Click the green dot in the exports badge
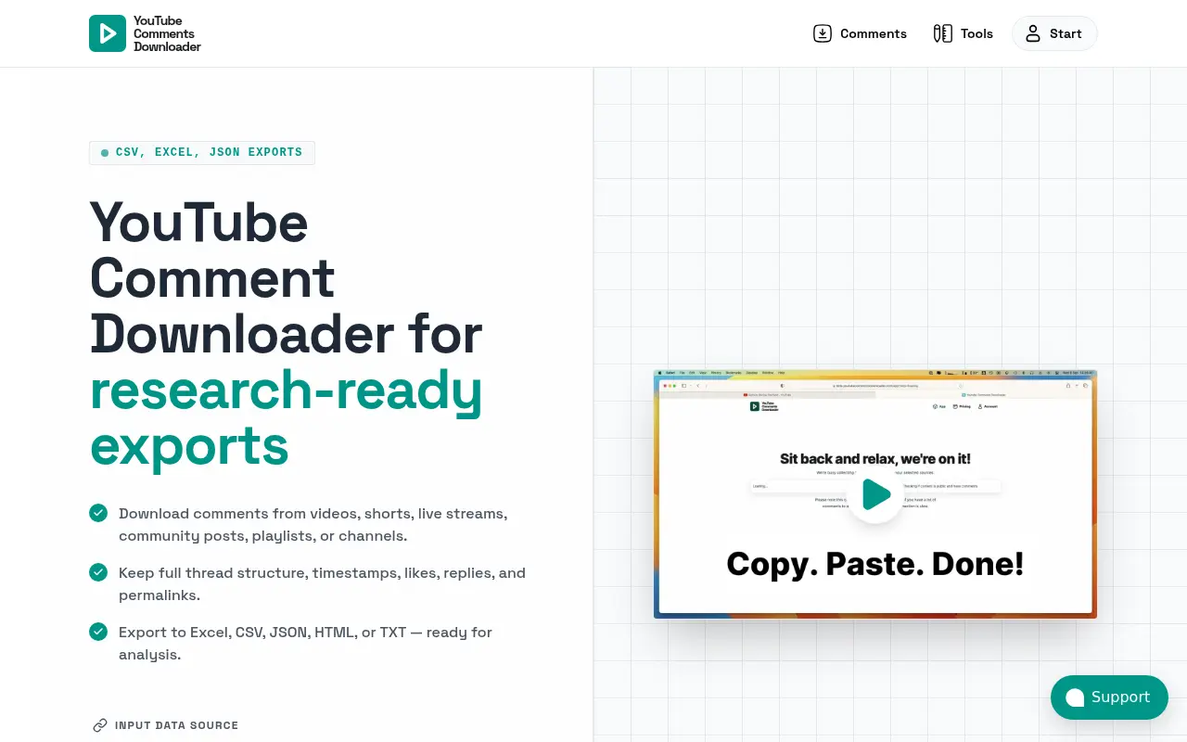 (105, 153)
